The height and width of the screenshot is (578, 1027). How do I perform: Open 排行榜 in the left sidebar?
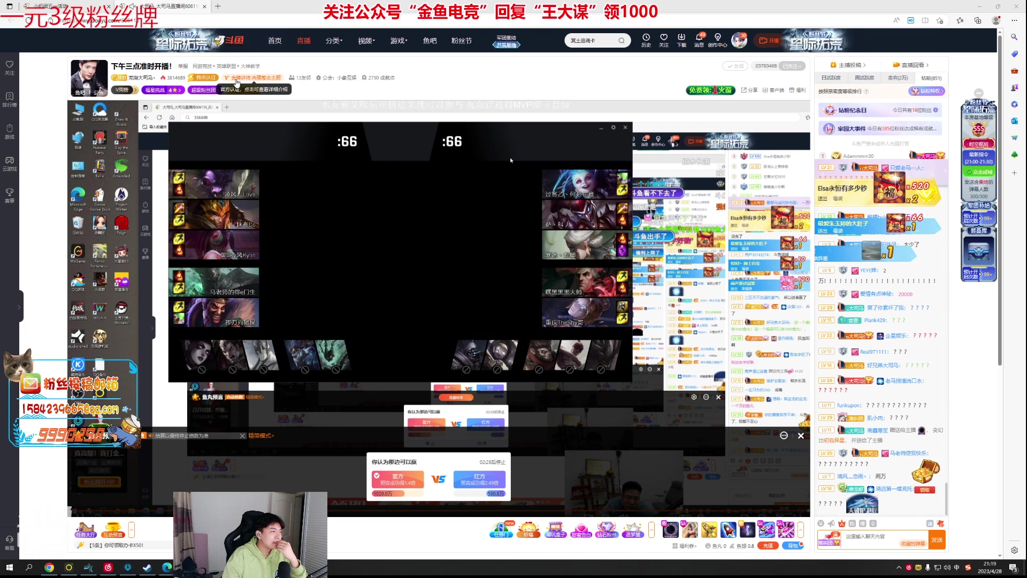(10, 99)
